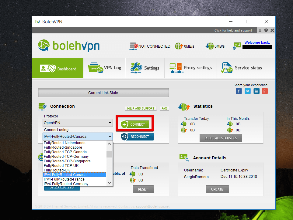Switch to the Service status tab
Screen dimensions: 293x220
[246, 68]
